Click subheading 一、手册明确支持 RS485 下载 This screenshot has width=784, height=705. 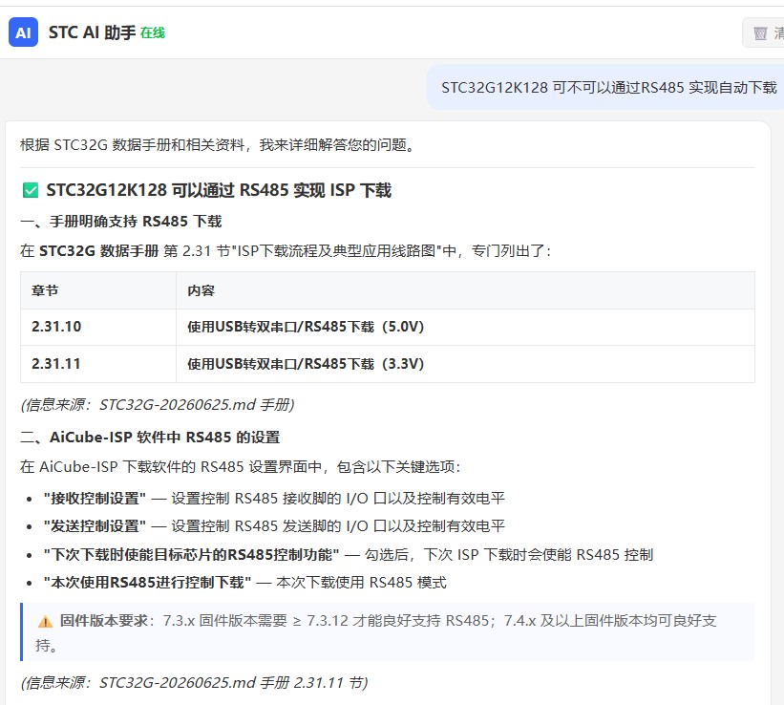(x=121, y=222)
